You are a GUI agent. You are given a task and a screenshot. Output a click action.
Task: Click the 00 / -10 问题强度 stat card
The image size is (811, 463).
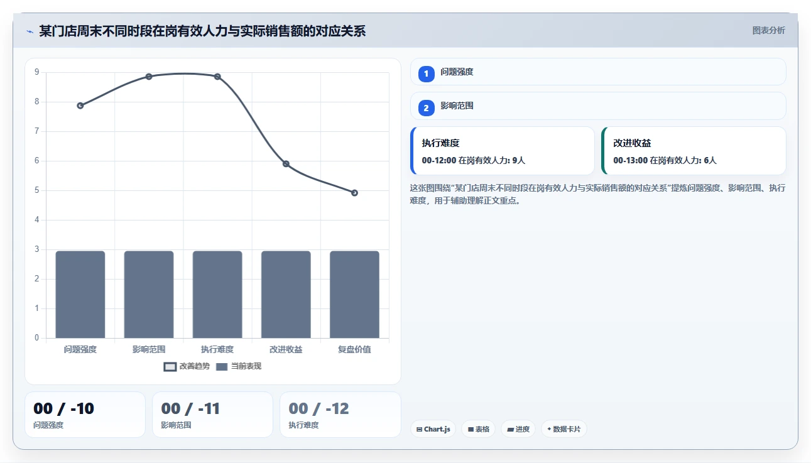tap(85, 415)
